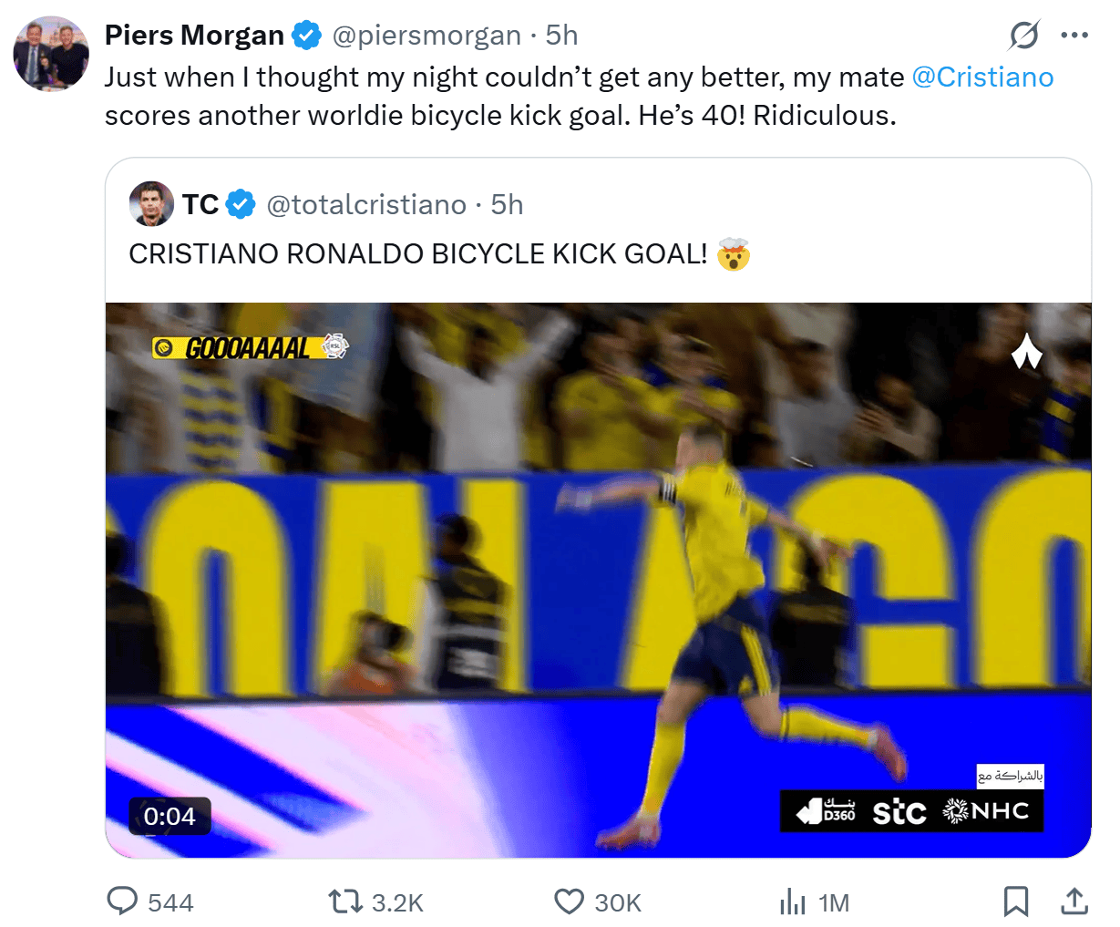Click the 0:04 video duration label
Screen dimensions: 1120x927
[x=170, y=816]
